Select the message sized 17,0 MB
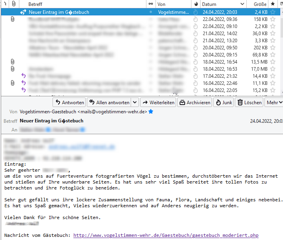283x240 pixels. click(x=141, y=69)
